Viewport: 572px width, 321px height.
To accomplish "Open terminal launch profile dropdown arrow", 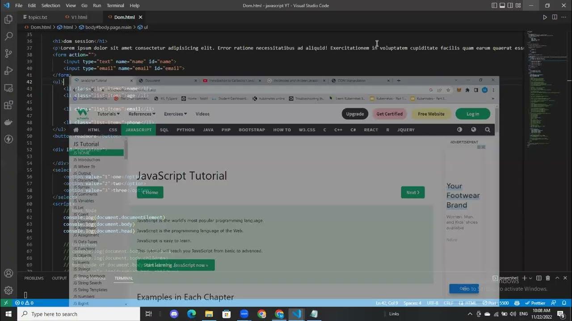I will tap(531, 278).
